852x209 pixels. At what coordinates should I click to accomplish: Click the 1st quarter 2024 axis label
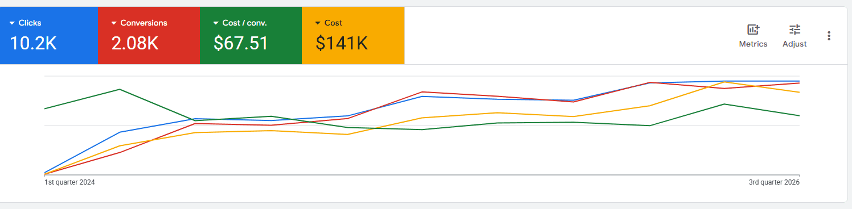coord(69,182)
